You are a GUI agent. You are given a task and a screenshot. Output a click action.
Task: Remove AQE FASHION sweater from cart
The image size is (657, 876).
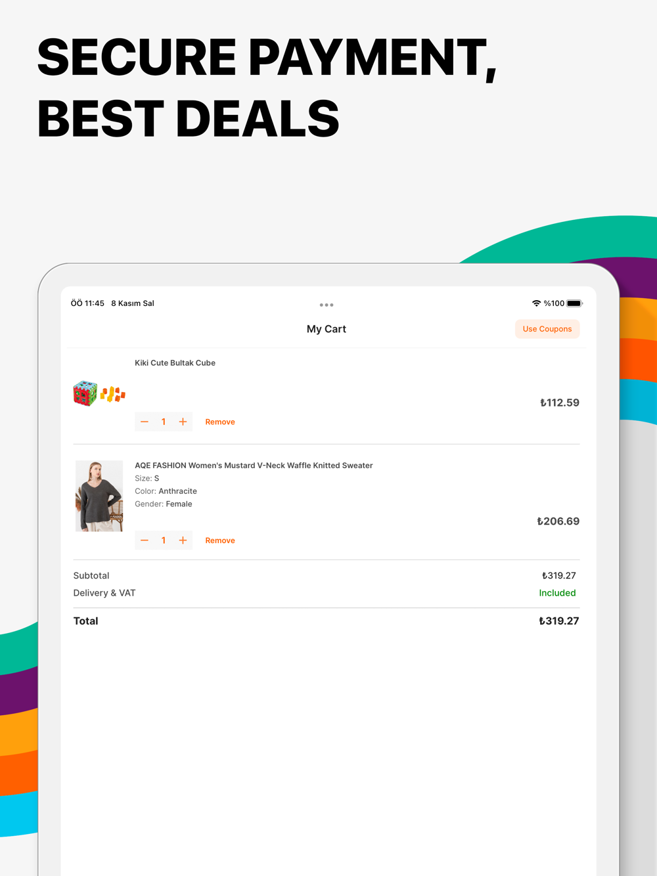(220, 540)
